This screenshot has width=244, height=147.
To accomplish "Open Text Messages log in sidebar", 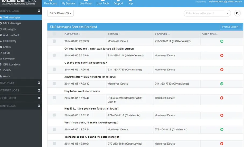I will tap(21, 18).
